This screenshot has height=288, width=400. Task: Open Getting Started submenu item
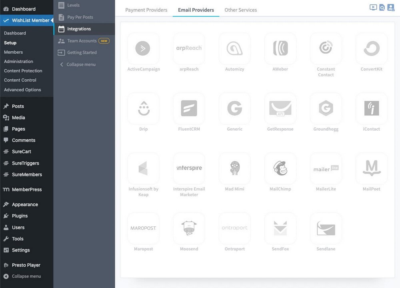coord(84,52)
